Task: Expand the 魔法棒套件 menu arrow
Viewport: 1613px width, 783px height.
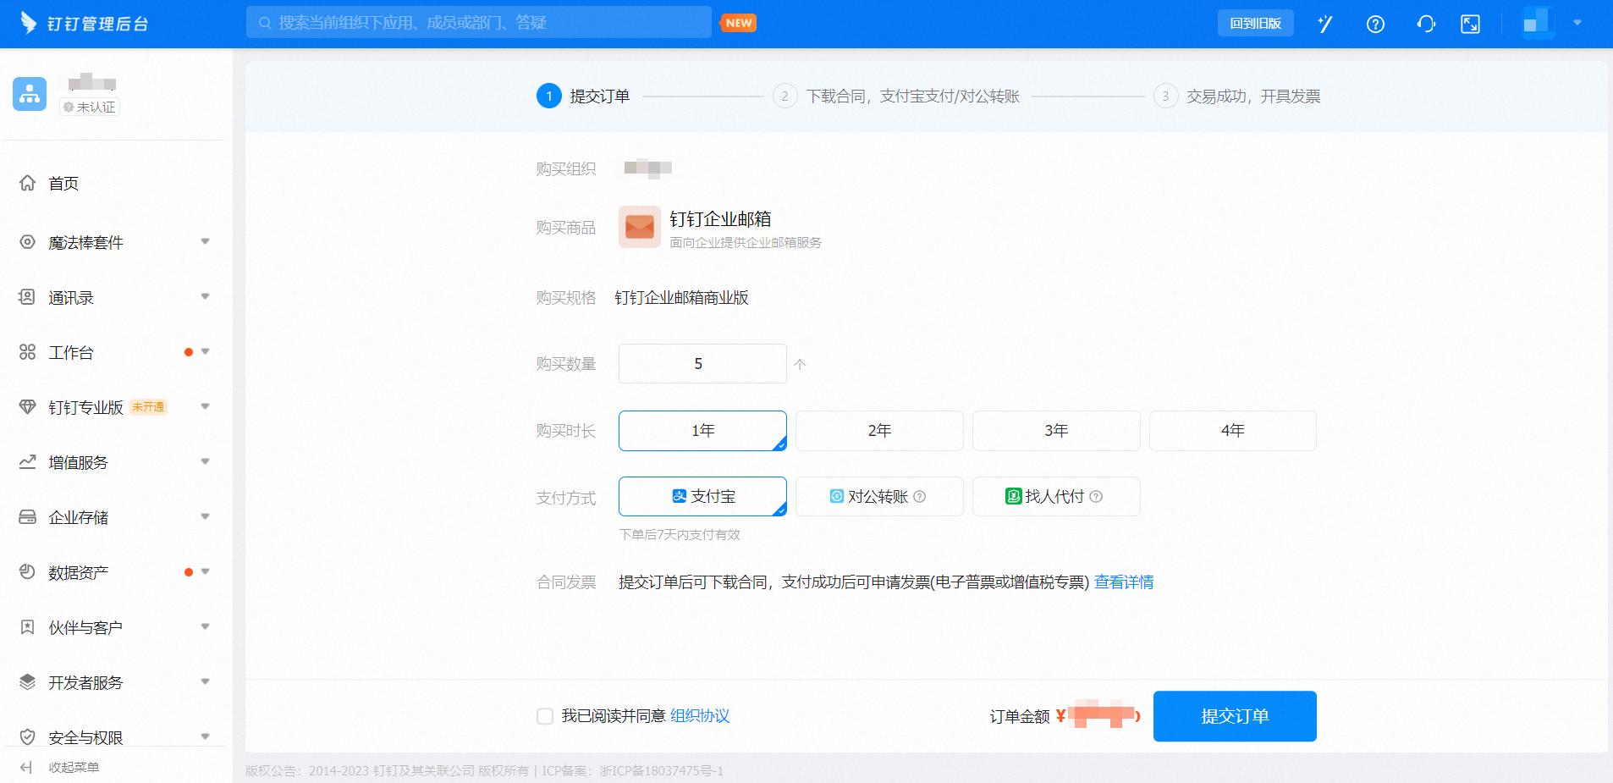Action: pyautogui.click(x=205, y=242)
